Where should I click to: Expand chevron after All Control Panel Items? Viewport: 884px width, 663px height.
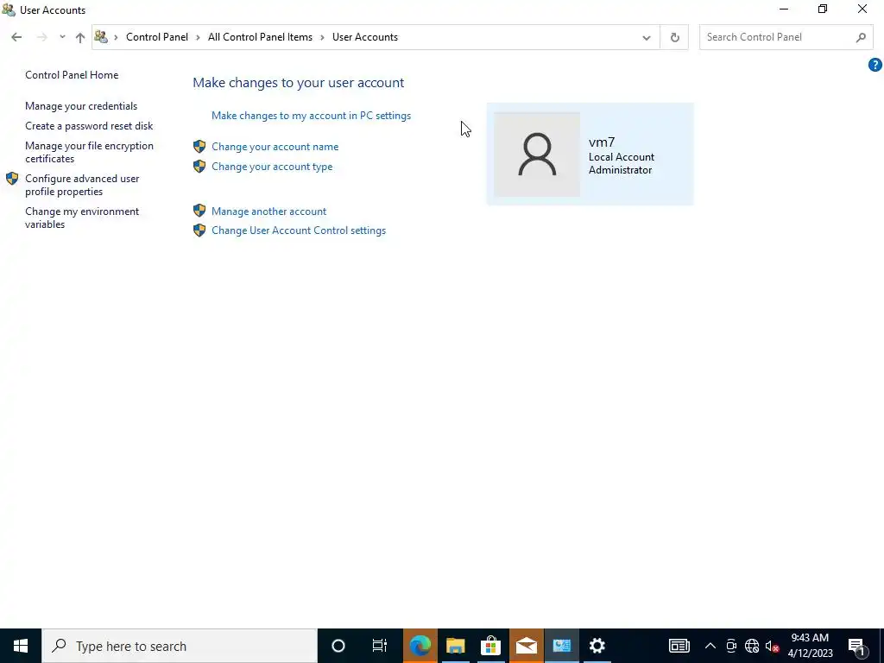tap(323, 37)
